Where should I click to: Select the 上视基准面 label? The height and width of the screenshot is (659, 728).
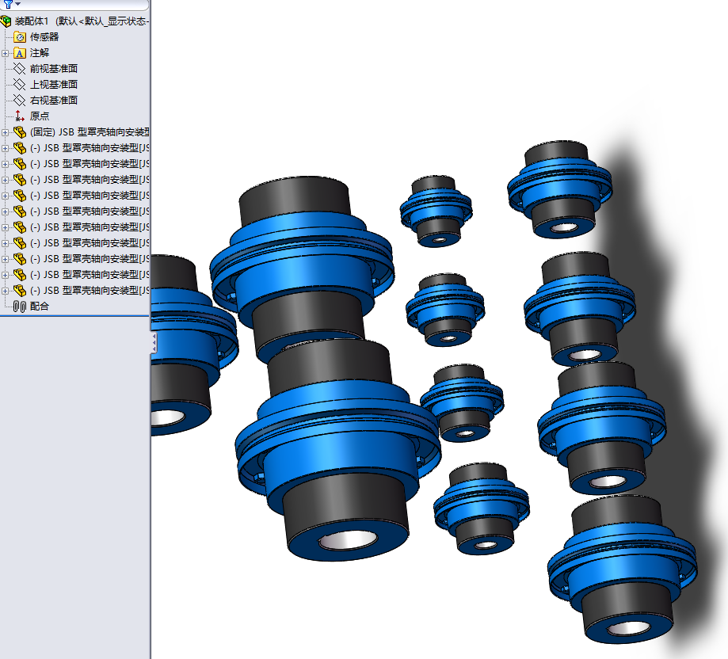[54, 85]
